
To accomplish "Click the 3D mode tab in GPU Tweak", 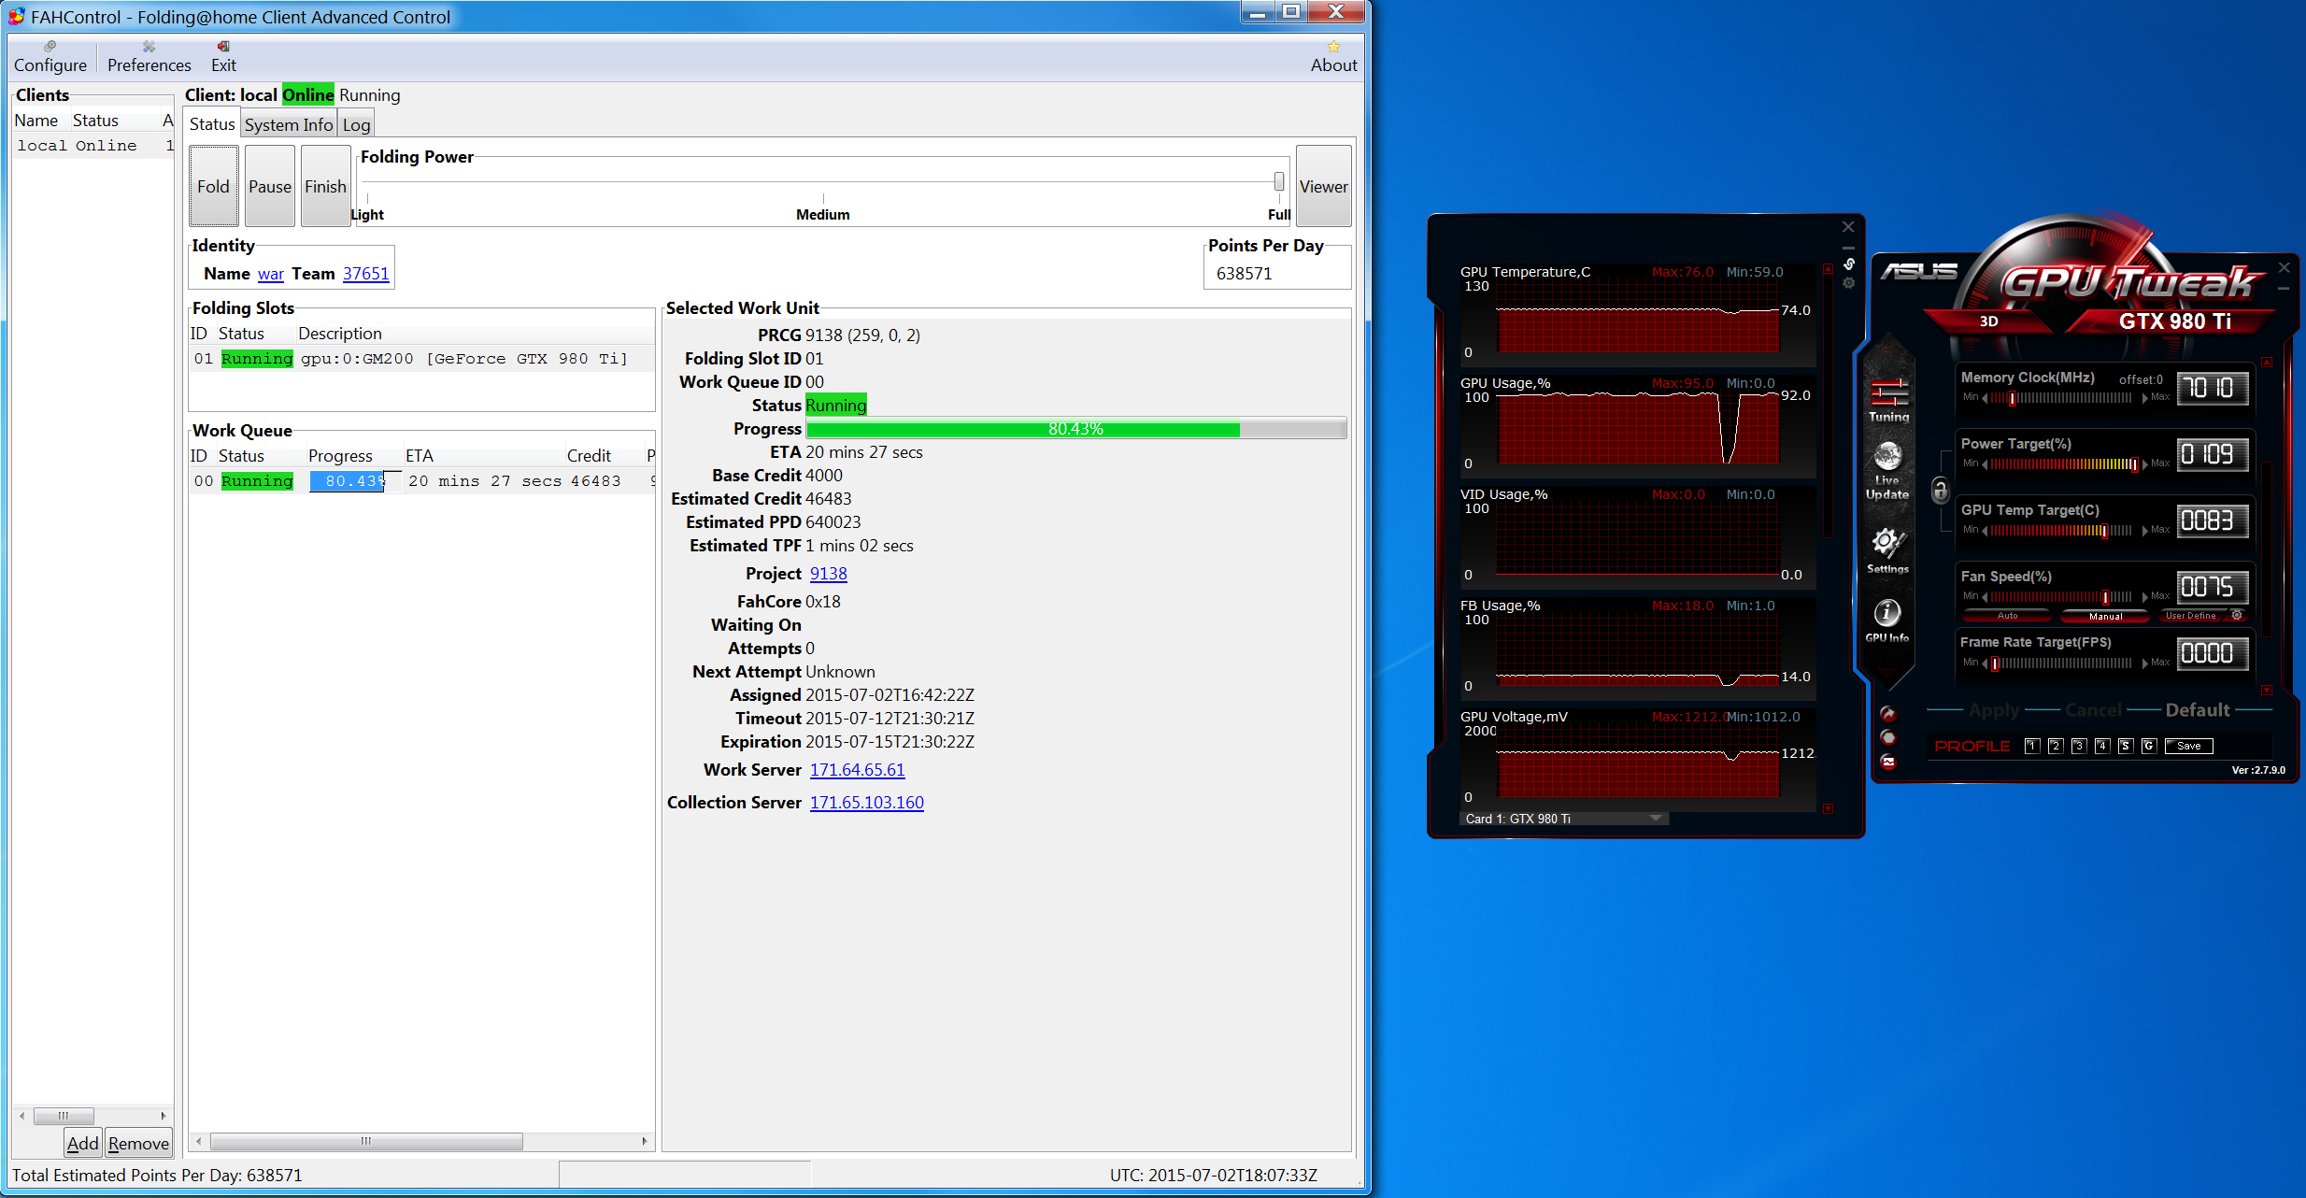I will pos(1988,321).
